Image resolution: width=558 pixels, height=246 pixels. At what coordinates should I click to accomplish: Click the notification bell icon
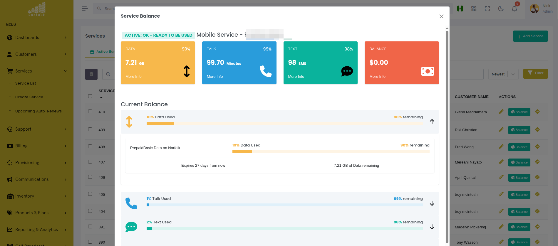pos(514,9)
